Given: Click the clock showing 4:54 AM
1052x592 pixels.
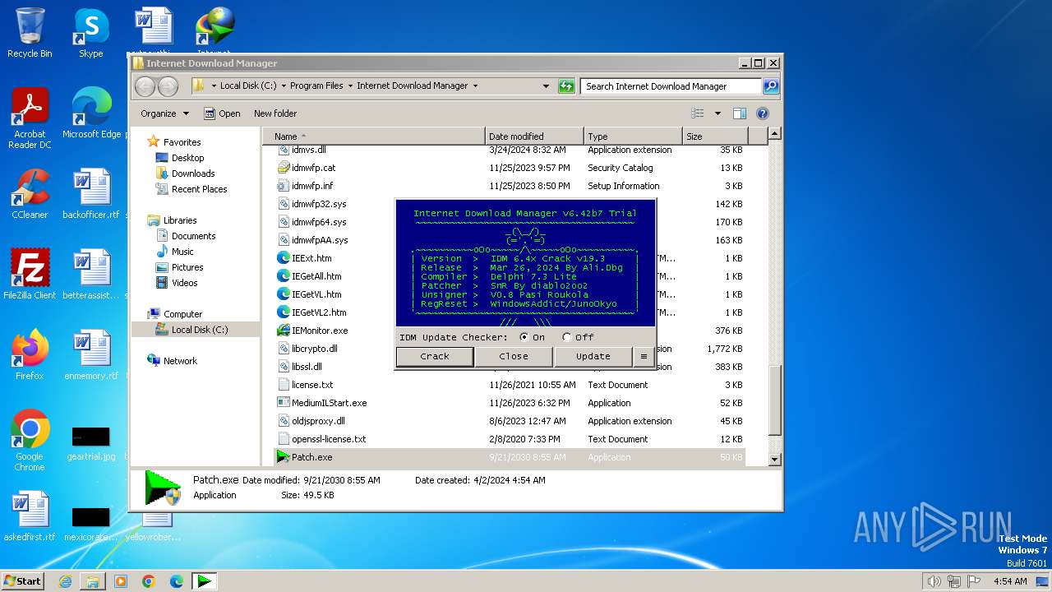Looking at the screenshot, I should click(1010, 581).
